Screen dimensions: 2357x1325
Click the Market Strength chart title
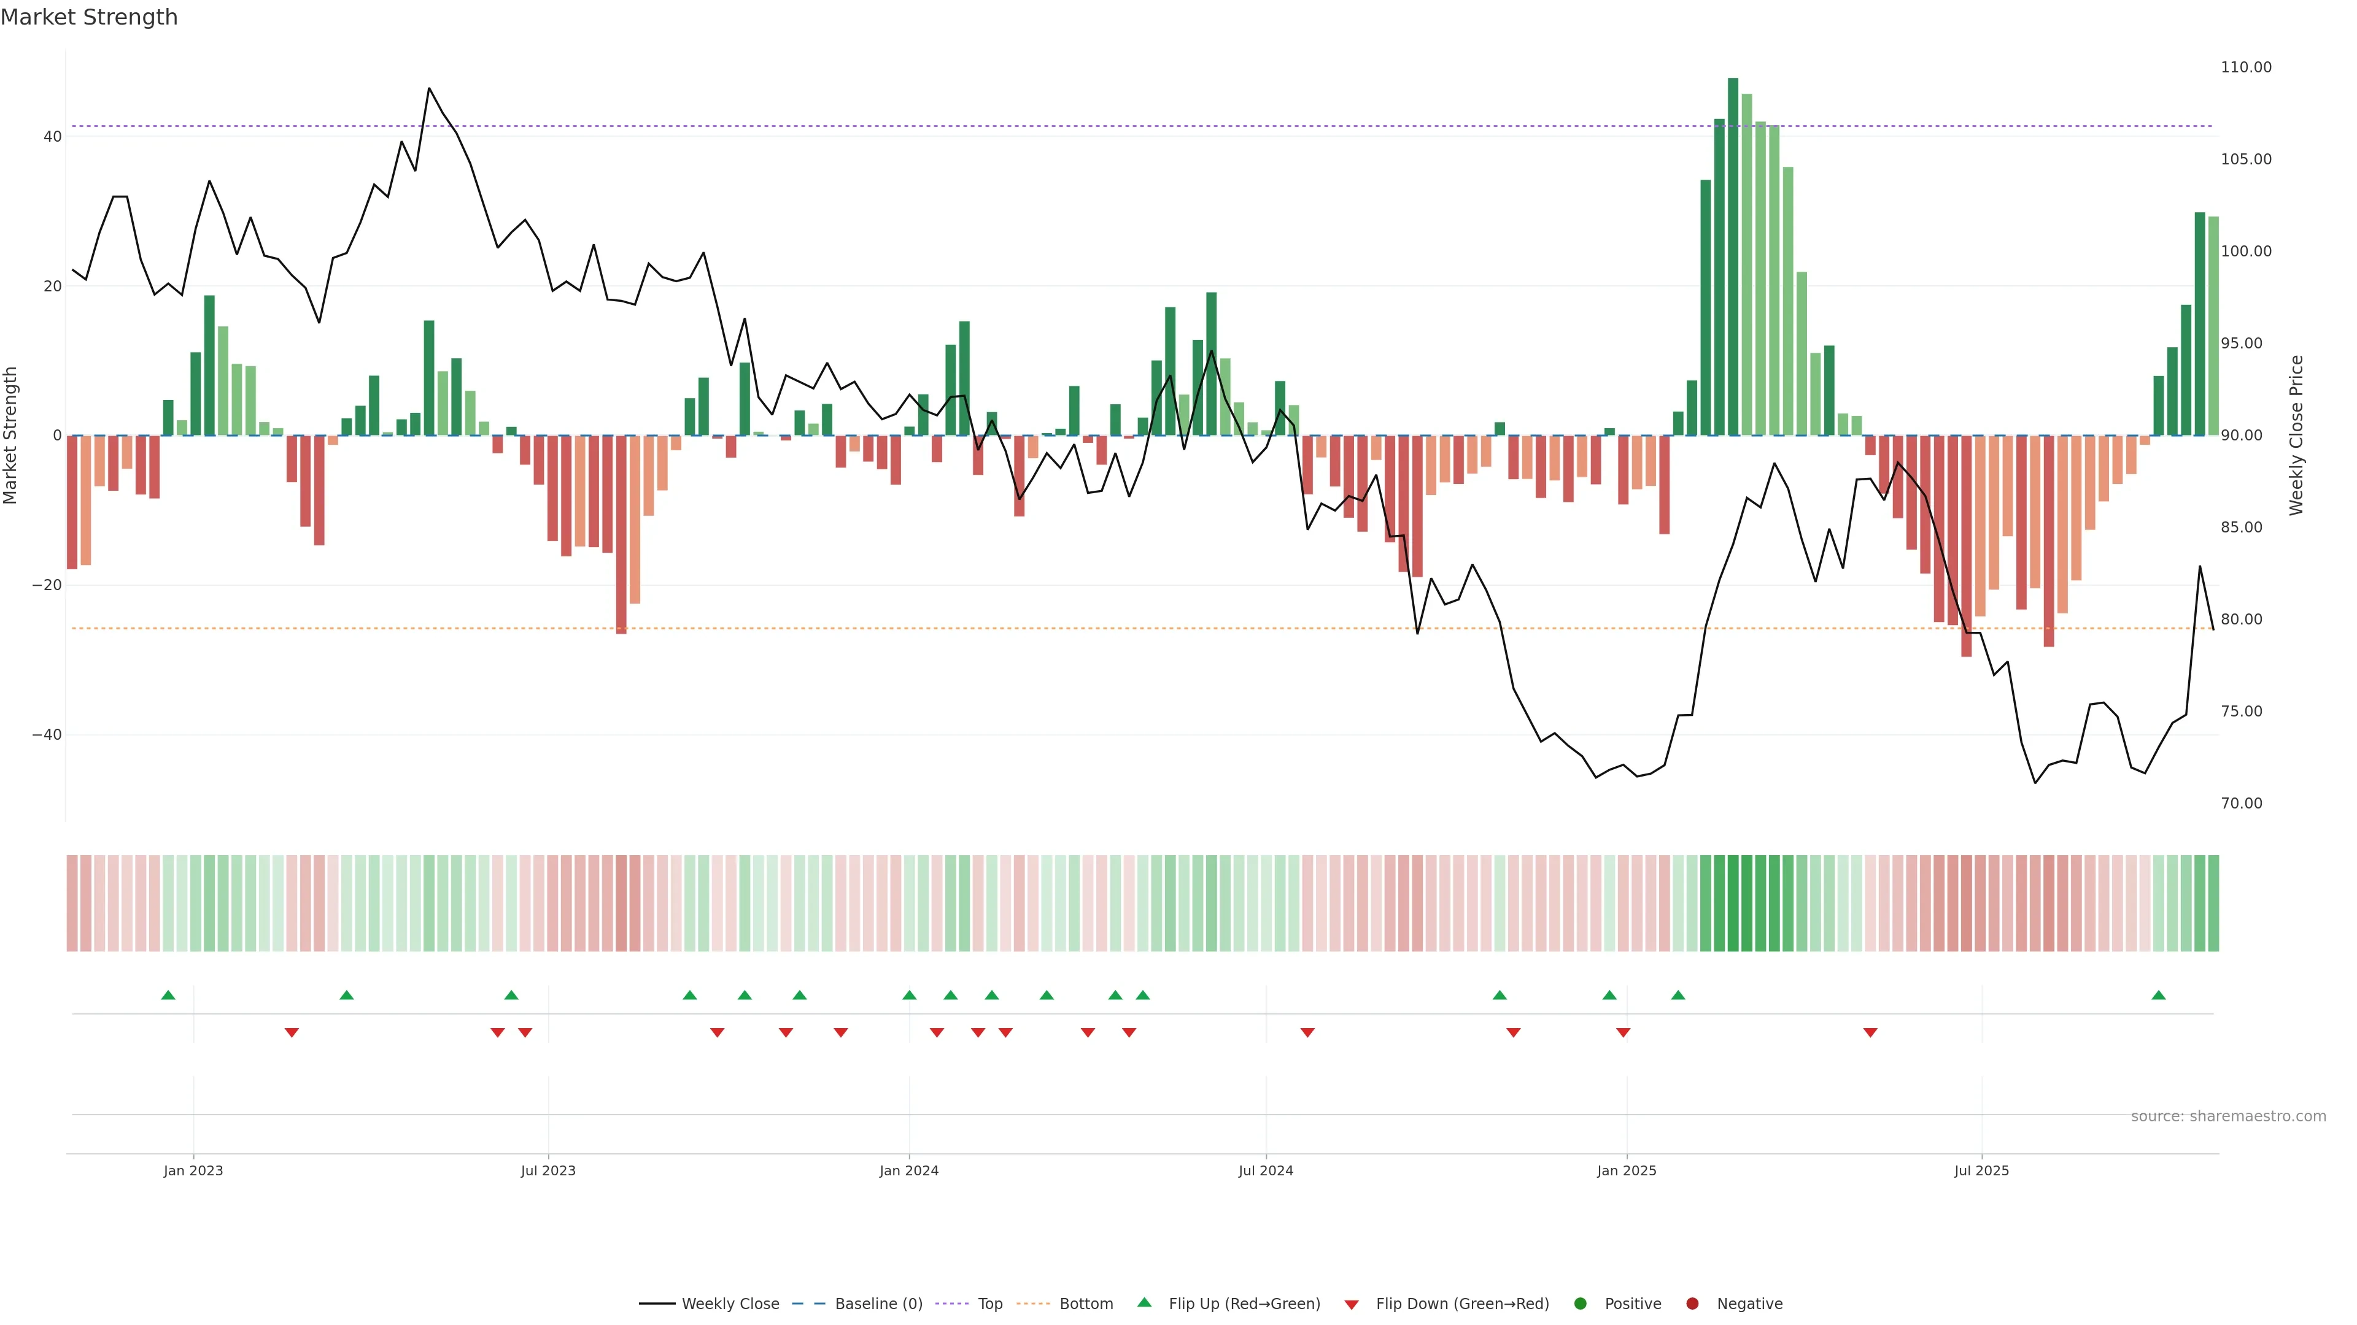pyautogui.click(x=89, y=17)
